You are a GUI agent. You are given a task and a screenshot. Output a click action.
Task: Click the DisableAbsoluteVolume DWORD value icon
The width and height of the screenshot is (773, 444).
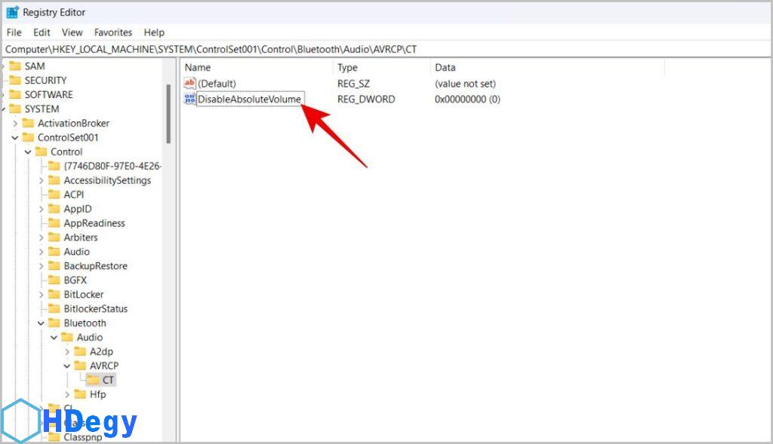point(189,99)
